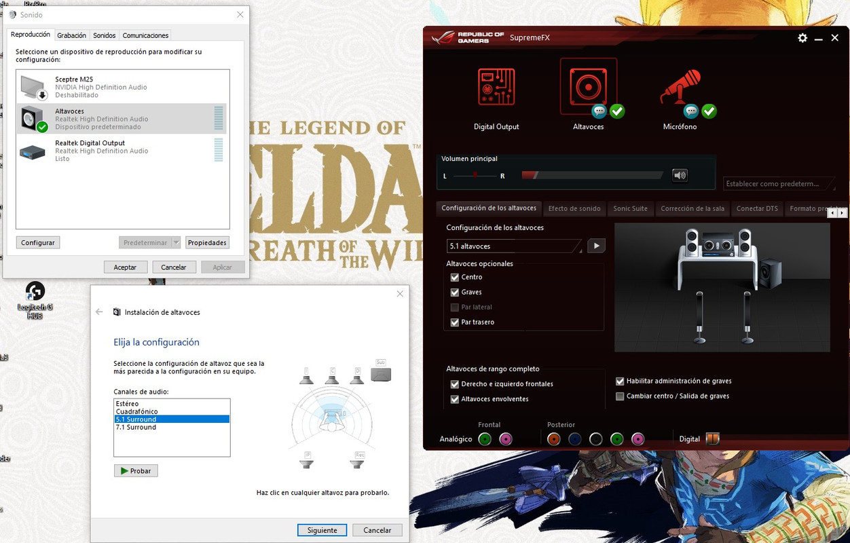
Task: Click the main volume slider bar
Action: pos(592,175)
